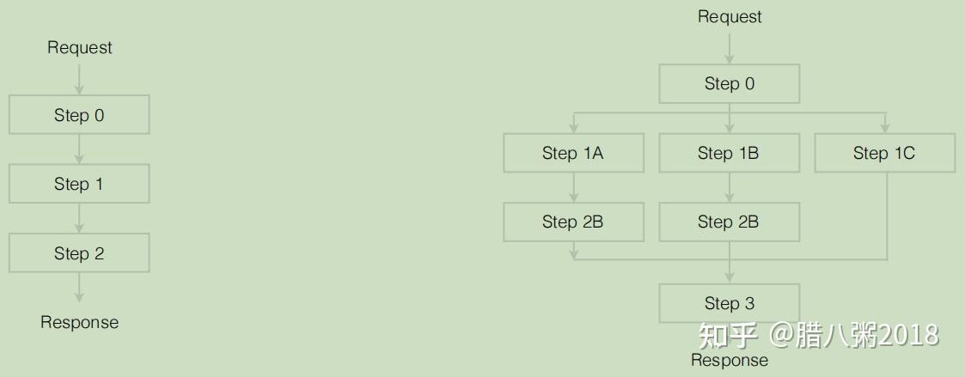Click the Response label under Step 3
This screenshot has height=377, width=965.
pos(730,361)
